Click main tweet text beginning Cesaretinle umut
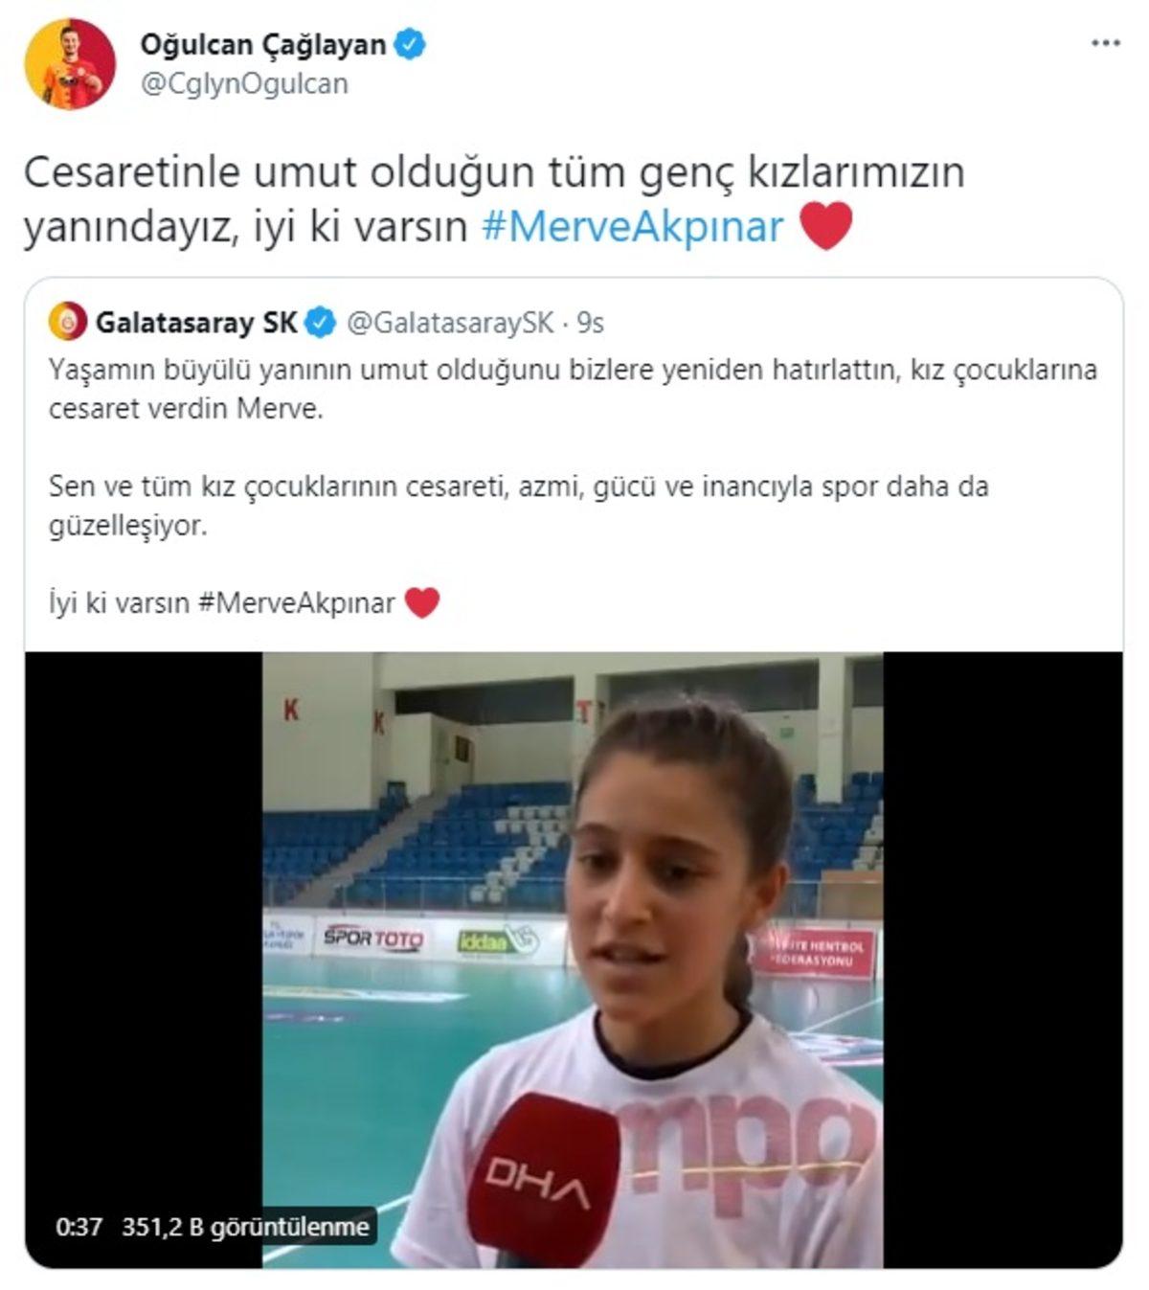Image resolution: width=1149 pixels, height=1290 pixels. click(x=494, y=199)
